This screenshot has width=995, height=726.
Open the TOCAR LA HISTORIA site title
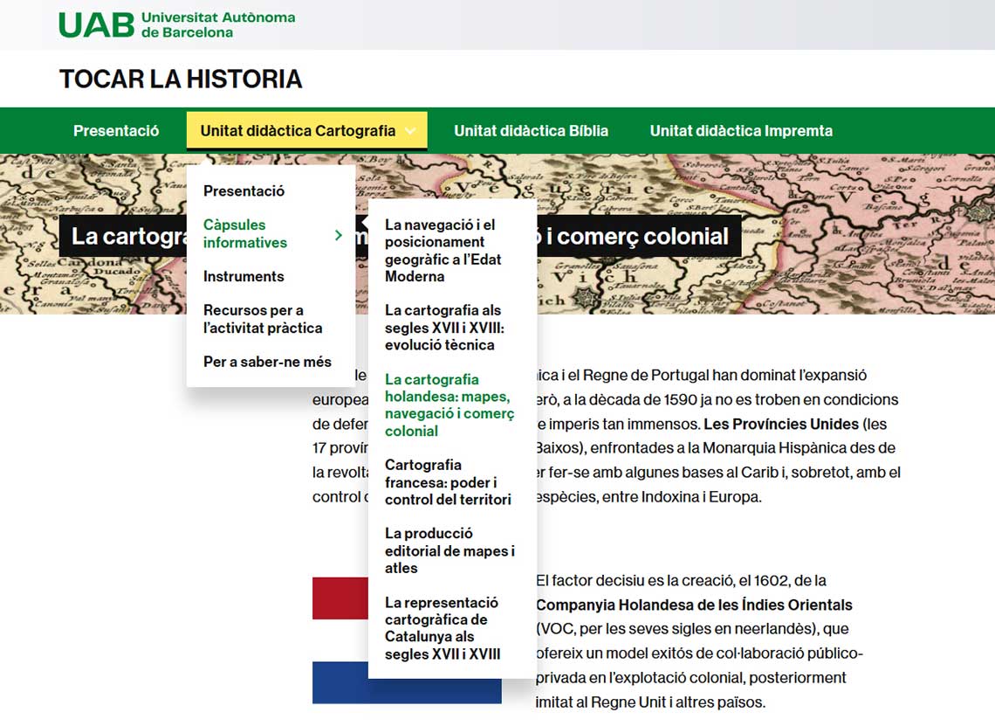pos(181,80)
